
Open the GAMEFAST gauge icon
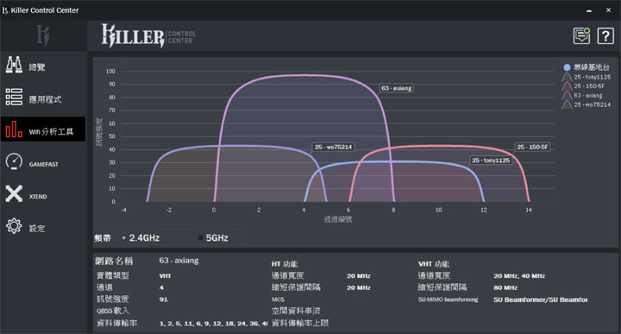(14, 161)
